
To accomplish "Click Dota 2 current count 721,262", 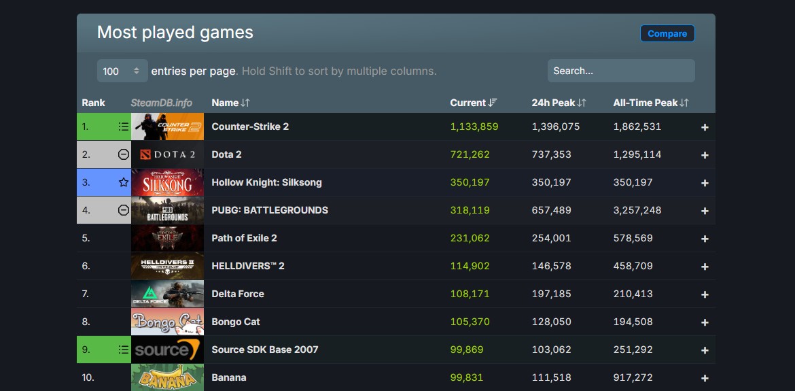I will coord(470,154).
